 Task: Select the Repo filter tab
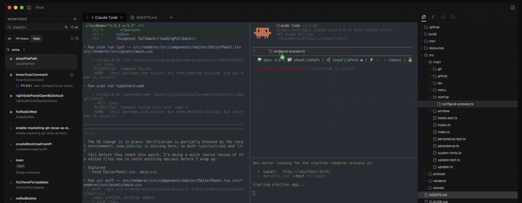tap(37, 39)
